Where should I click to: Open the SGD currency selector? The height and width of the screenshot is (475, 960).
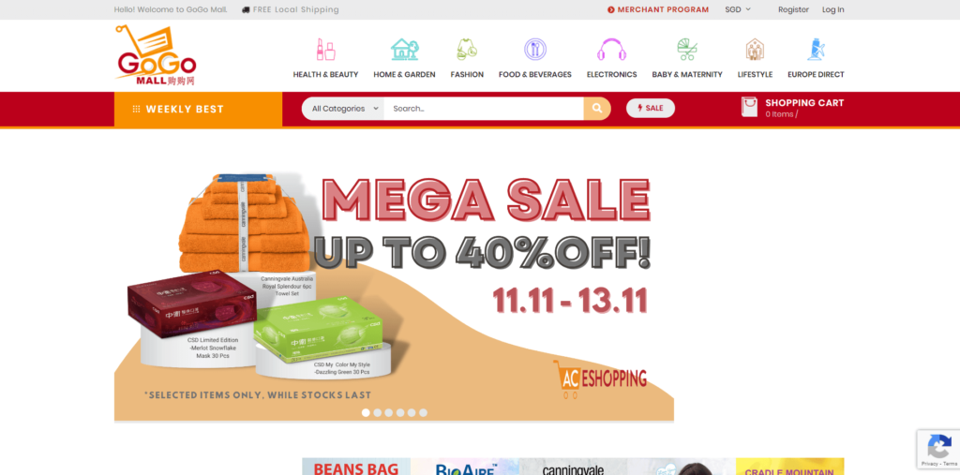point(738,9)
